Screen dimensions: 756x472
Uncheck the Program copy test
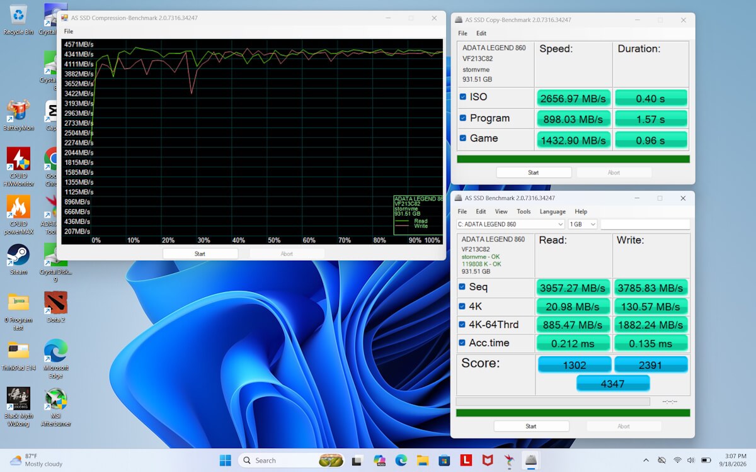click(x=463, y=118)
